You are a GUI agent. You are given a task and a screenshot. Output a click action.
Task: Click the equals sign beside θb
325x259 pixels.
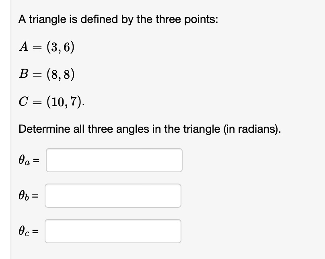coord(36,196)
